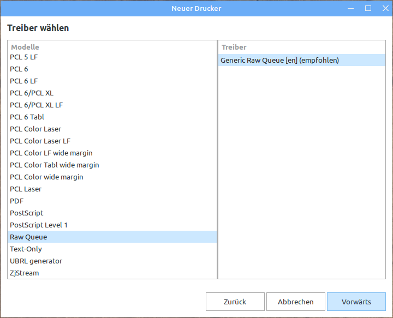393x318 pixels.
Task: Pick PCL Color Laser LF entry
Action: [40, 141]
